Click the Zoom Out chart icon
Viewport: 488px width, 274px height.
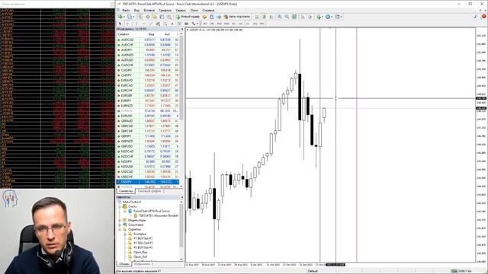click(x=287, y=17)
